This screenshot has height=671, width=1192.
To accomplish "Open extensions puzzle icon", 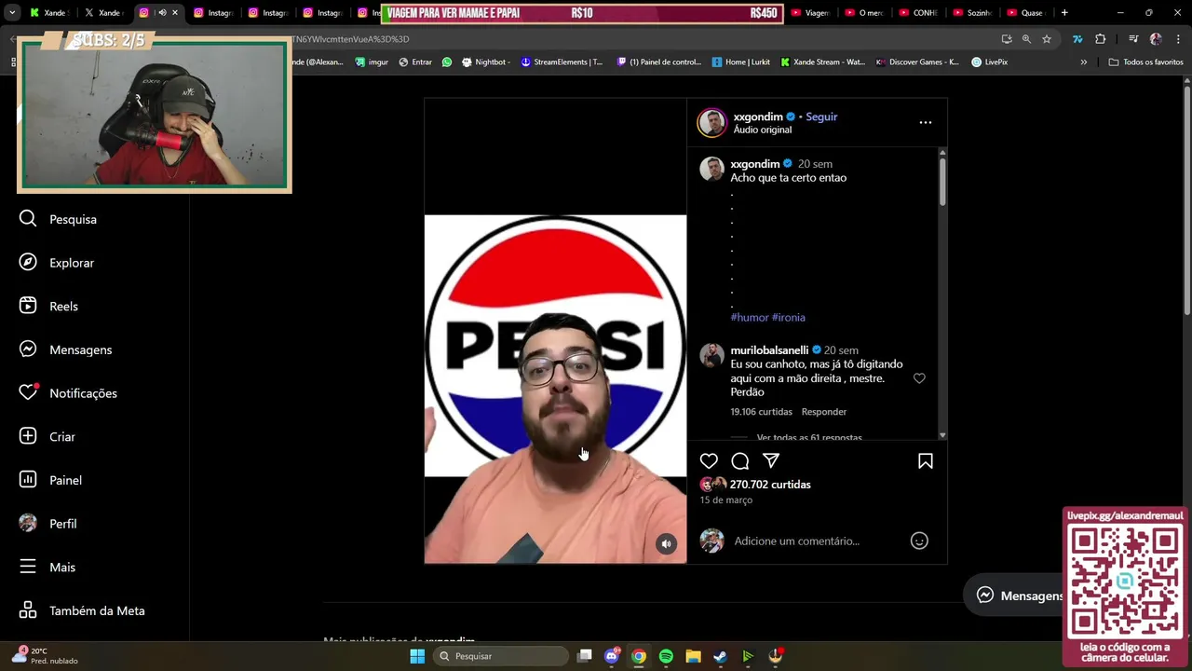I will pyautogui.click(x=1101, y=39).
